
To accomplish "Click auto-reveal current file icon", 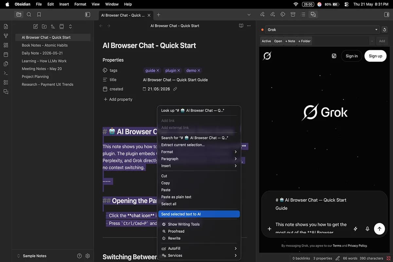I will tap(62, 27).
